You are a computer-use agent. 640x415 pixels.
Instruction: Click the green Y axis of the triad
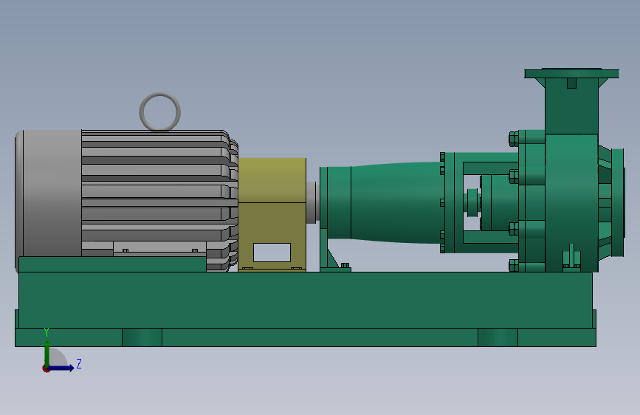pos(47,354)
